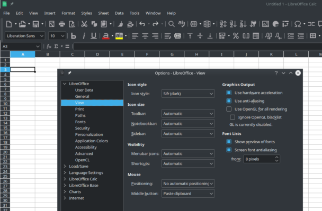
Task: Click the Clone formatting paintbrush icon
Action: 120,24
